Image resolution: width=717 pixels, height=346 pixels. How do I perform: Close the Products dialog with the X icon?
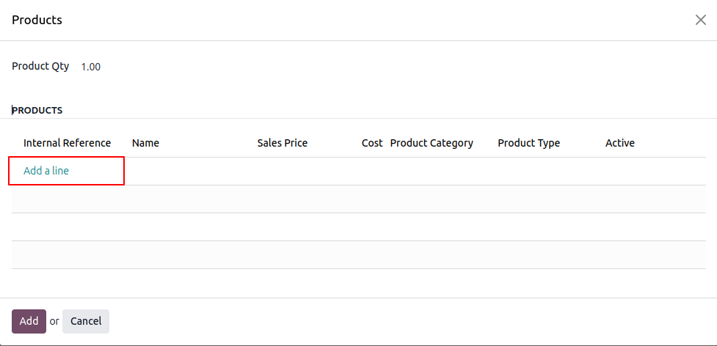(x=700, y=20)
